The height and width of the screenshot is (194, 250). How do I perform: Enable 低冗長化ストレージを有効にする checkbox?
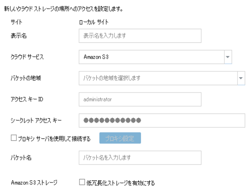pos(82,182)
